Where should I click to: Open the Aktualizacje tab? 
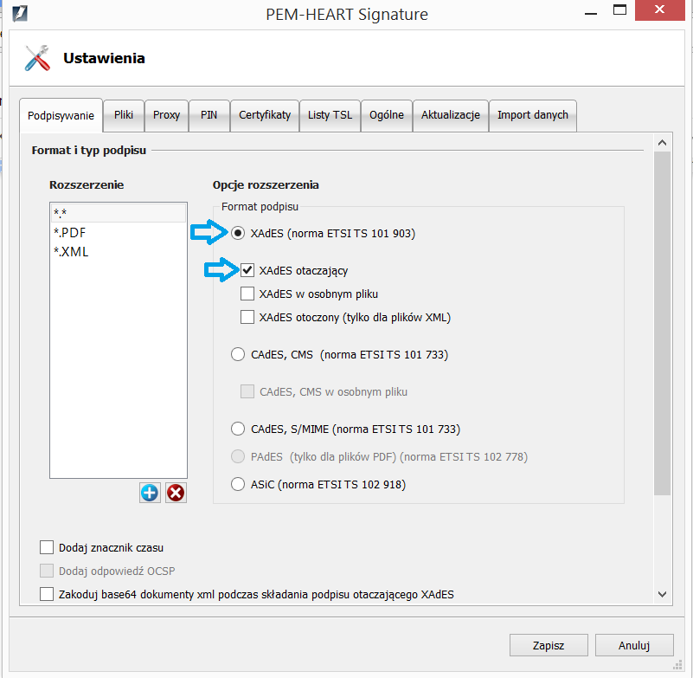[451, 115]
